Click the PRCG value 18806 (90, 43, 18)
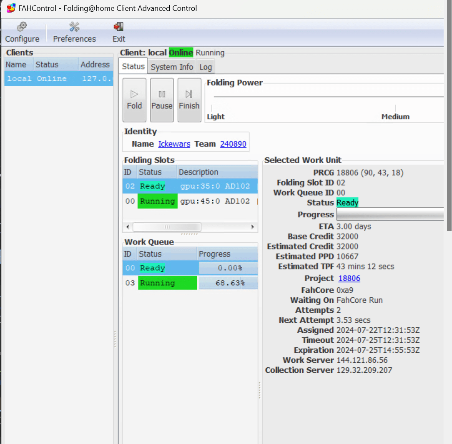 370,172
